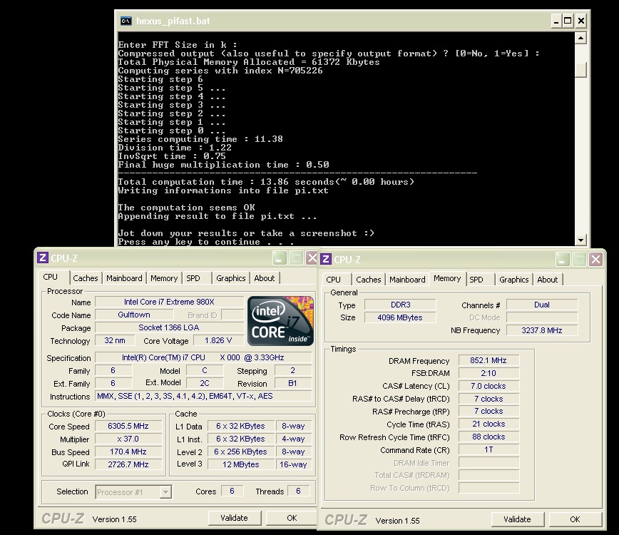Close the hexus_pifast.bat console window
This screenshot has height=535, width=619.
coord(581,21)
